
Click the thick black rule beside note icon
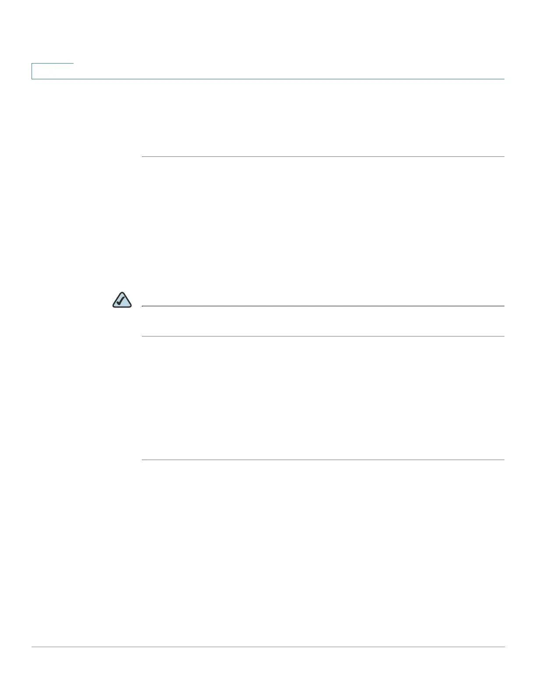tap(323, 306)
